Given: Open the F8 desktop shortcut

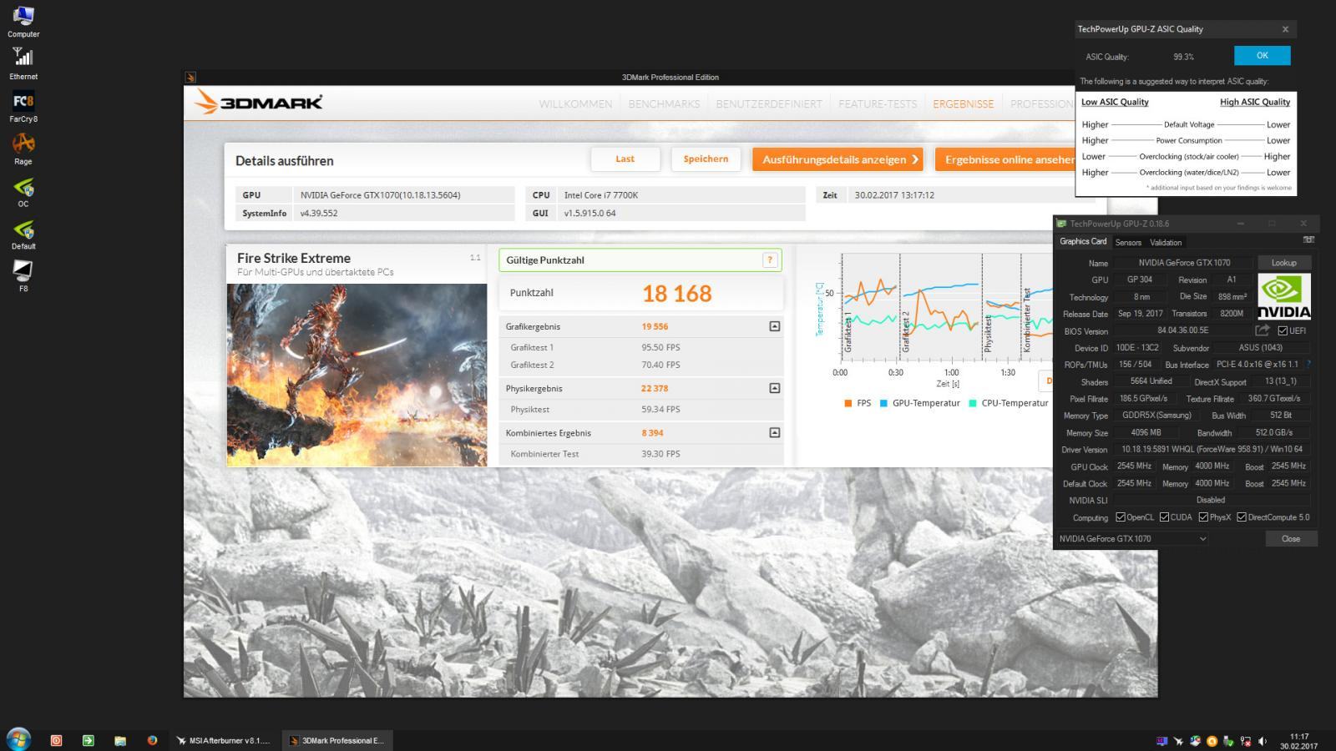Looking at the screenshot, I should [23, 276].
